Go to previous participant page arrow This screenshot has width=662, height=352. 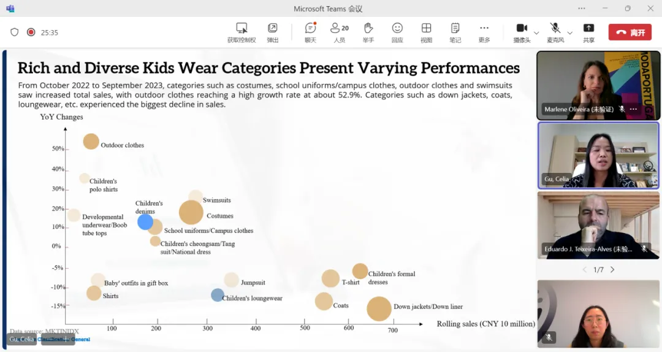(584, 270)
